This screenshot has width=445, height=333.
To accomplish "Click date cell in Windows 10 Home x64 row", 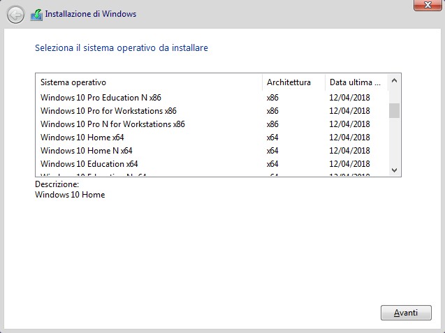I will (349, 138).
